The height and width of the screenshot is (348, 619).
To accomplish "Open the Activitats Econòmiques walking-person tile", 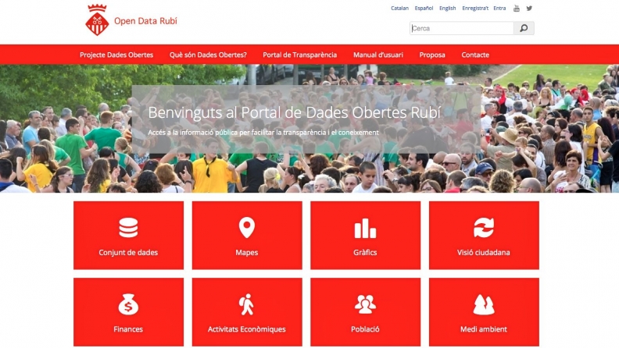I will point(247,312).
